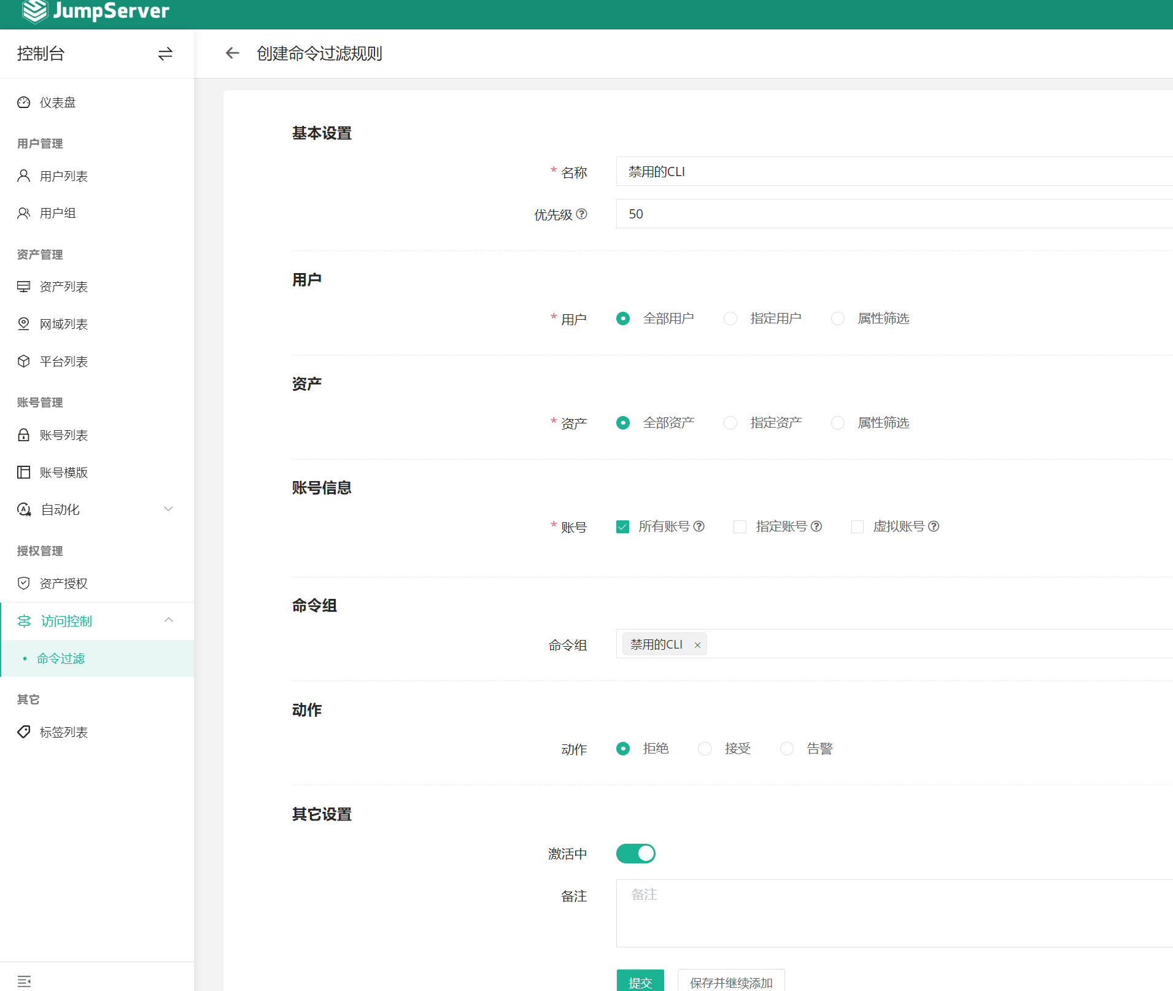
Task: Choose the 告警 action radio button
Action: point(787,749)
